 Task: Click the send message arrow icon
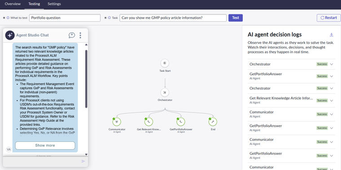(83, 161)
